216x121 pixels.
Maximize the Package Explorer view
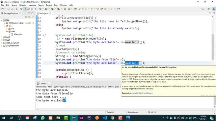(32, 13)
